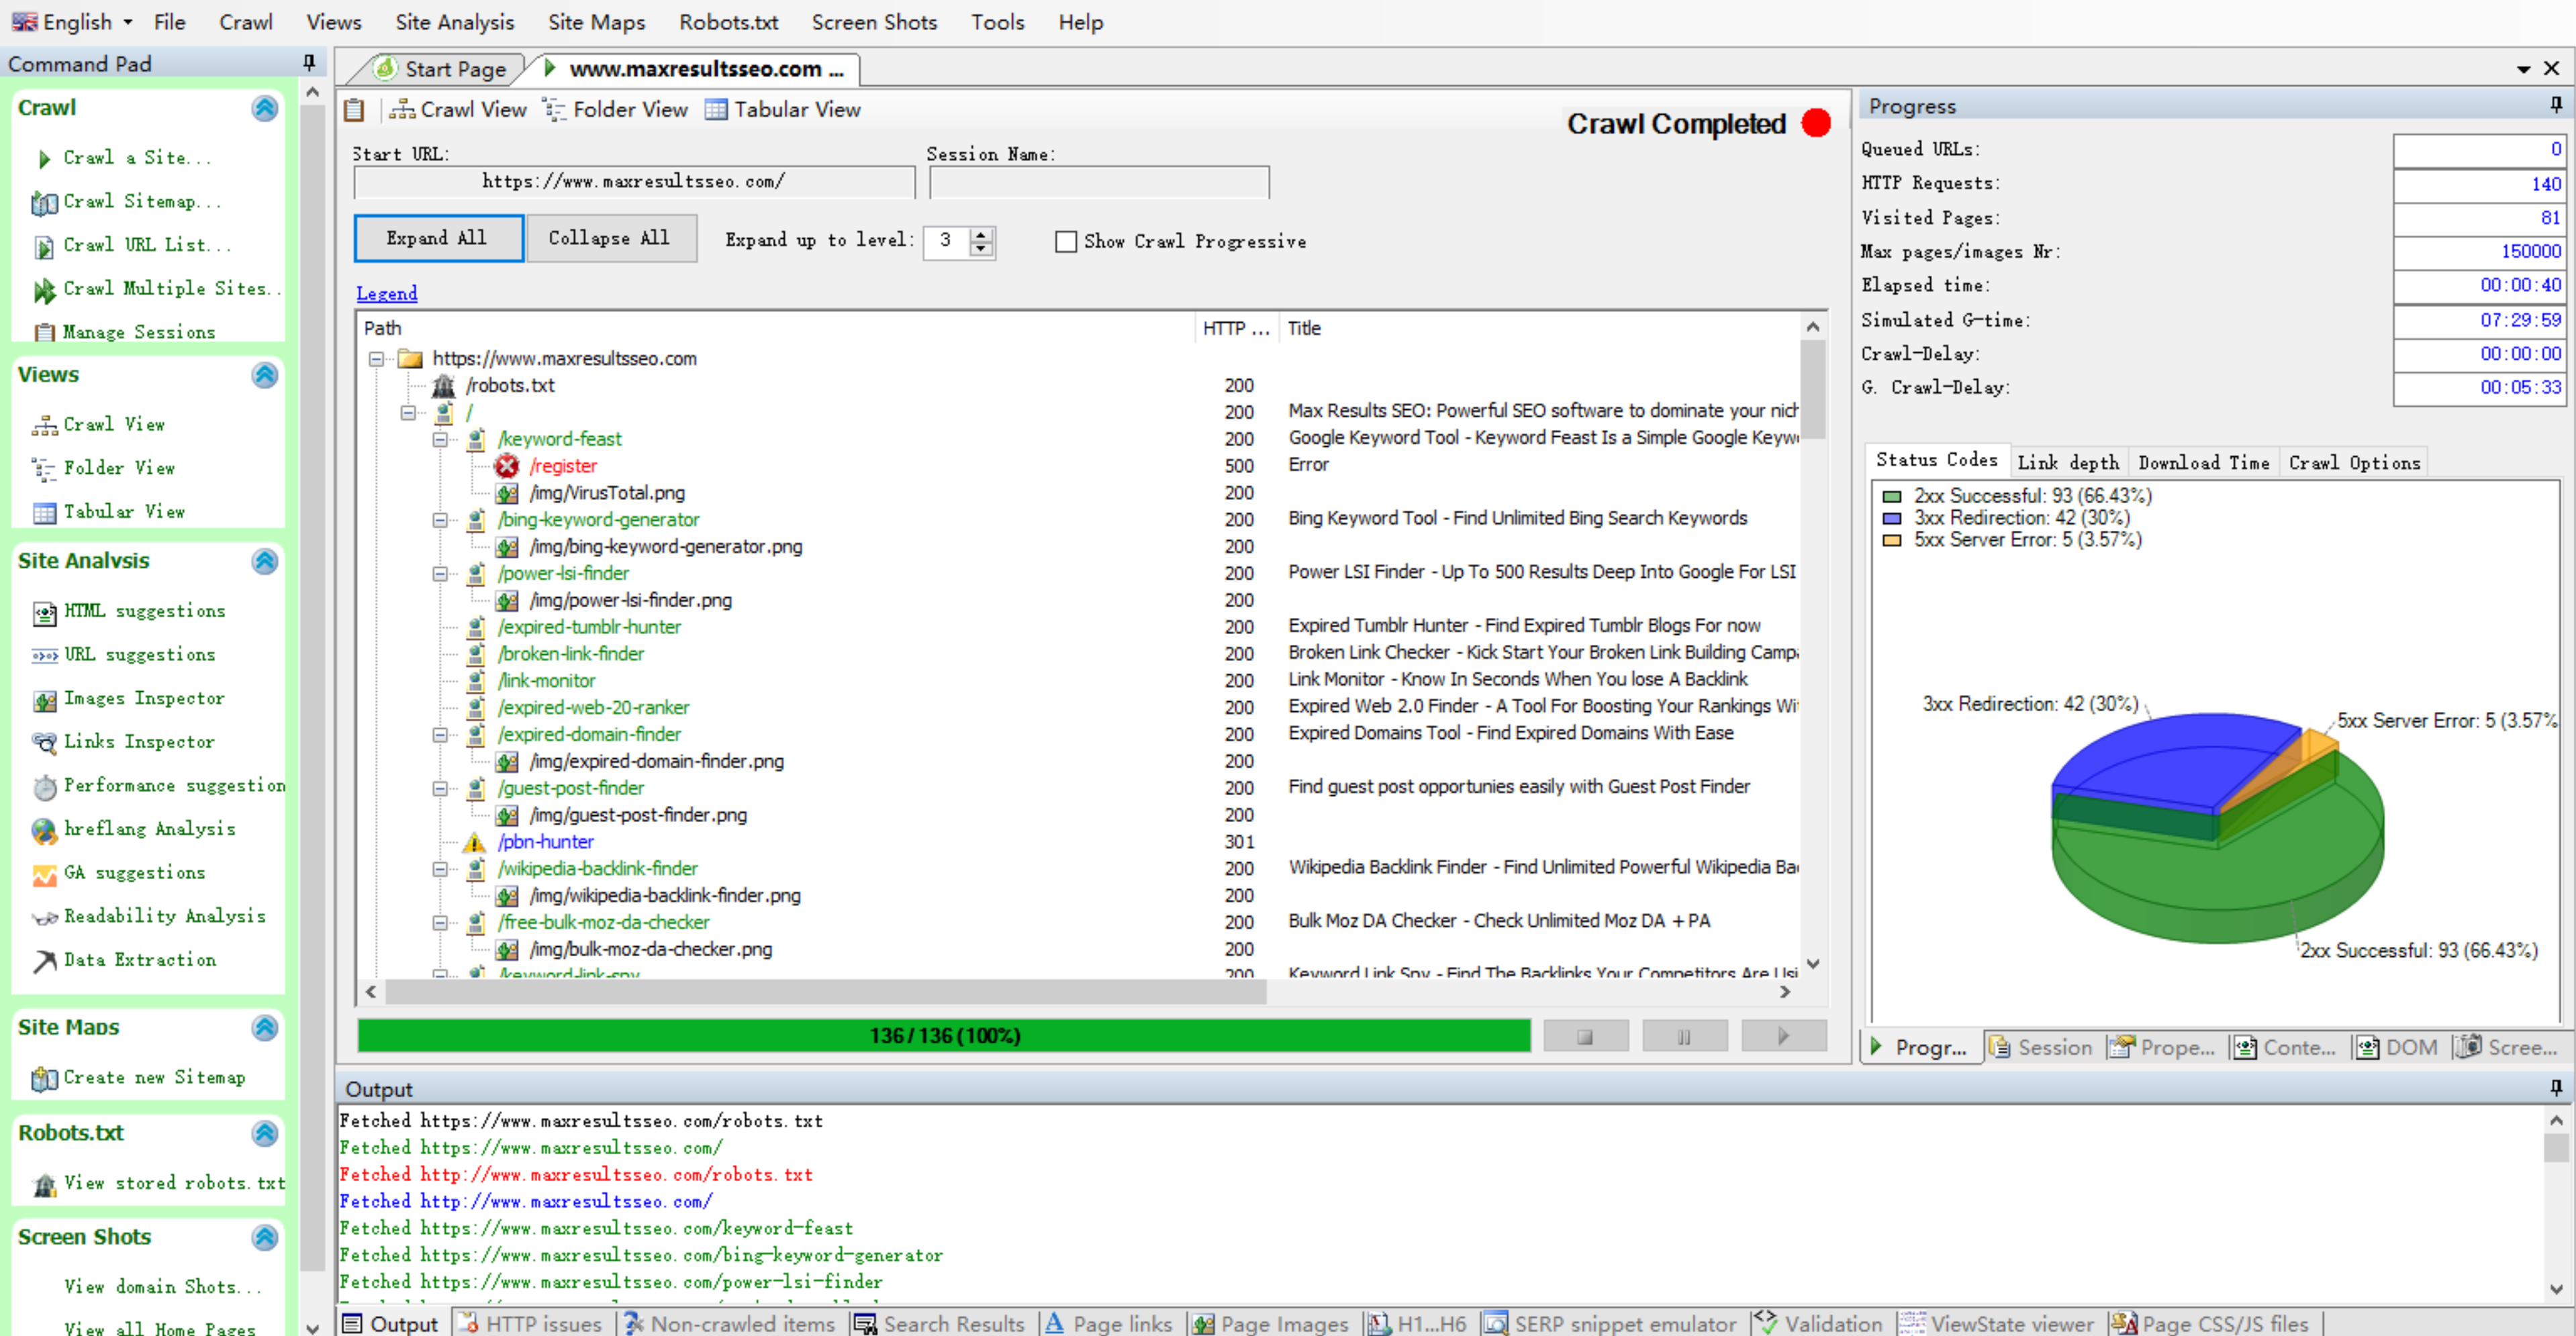Click the Create new Sitemap icon
Screen dimensions: 2576x1336
(x=44, y=1079)
